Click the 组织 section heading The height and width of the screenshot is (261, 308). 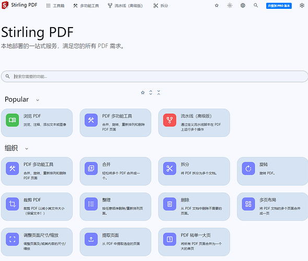click(x=11, y=148)
